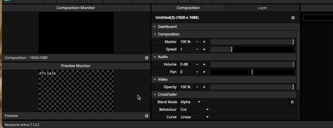
Task: Collapse the CrossFader section
Action: point(155,94)
